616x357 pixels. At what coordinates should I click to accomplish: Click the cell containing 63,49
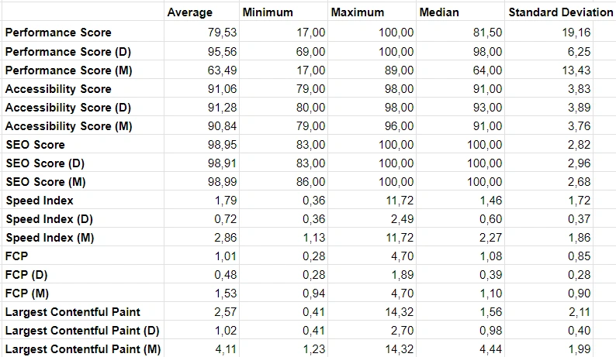(202, 70)
